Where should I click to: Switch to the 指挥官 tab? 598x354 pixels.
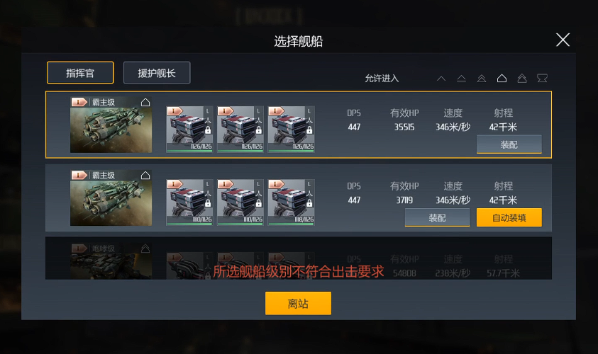point(80,73)
